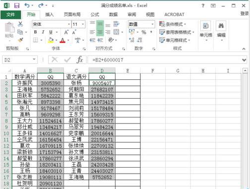Toggle italic formatting
Viewport: 250px width, 189px height.
[x=43, y=32]
